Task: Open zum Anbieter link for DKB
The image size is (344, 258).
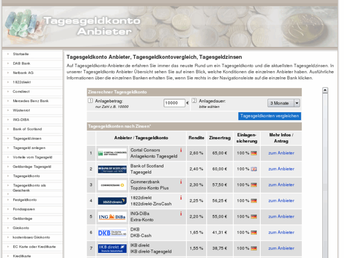Action: pyautogui.click(x=281, y=232)
